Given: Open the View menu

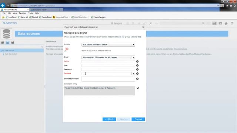Looking at the screenshot, I should click(15, 13).
